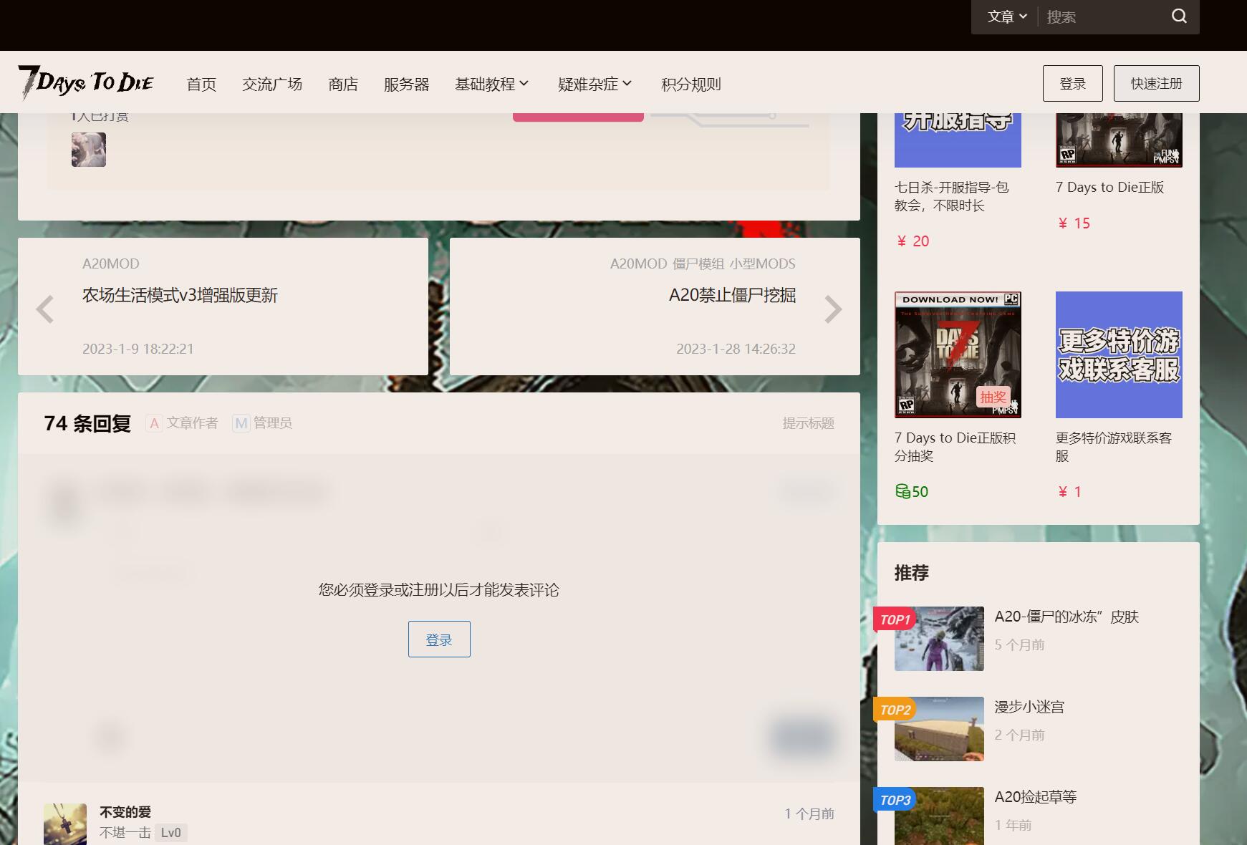Viewport: 1247px width, 845px height.
Task: Go to 首页 in the navigation
Action: [201, 84]
